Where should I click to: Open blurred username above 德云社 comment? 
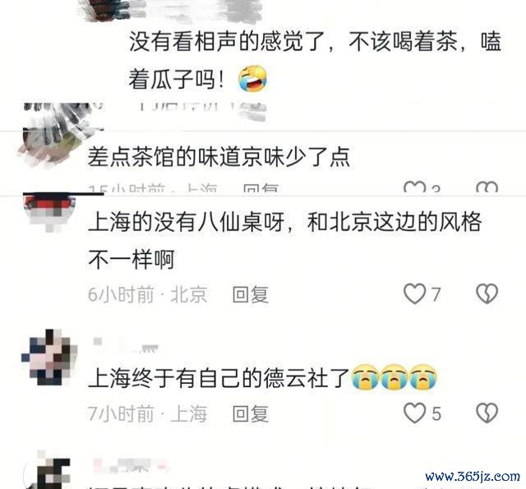(x=126, y=346)
